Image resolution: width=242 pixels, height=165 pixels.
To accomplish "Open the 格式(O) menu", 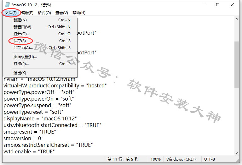I will [x=44, y=13].
